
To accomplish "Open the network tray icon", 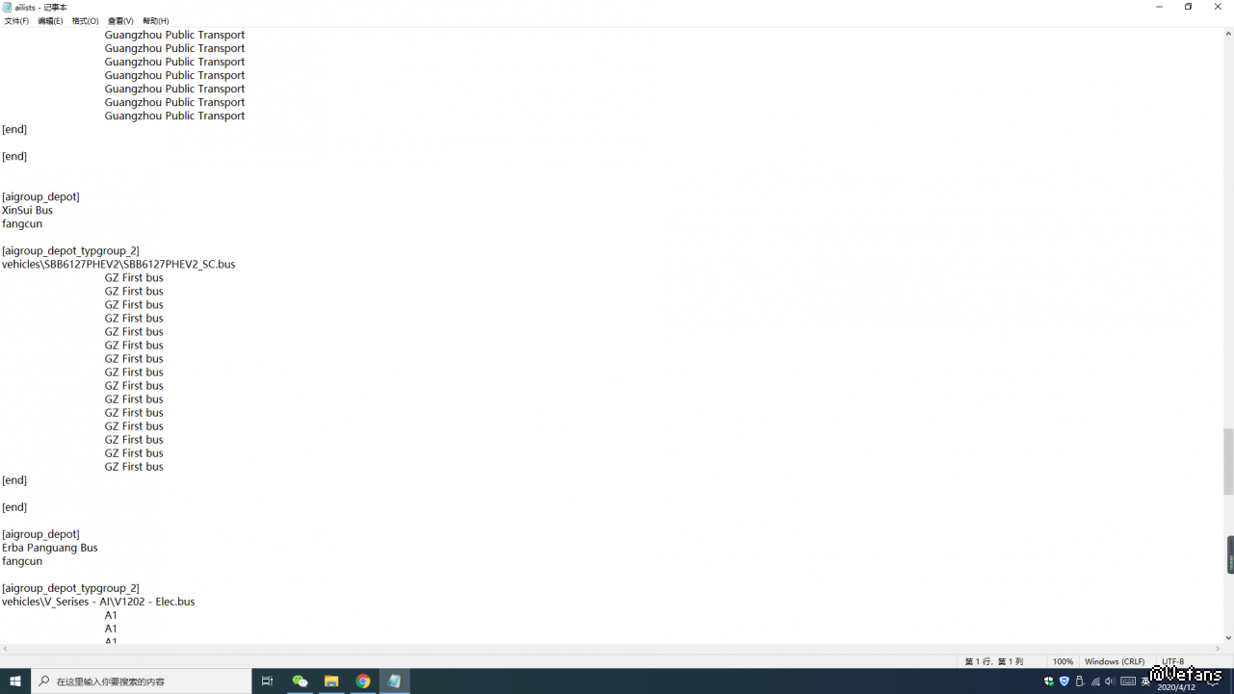I will click(x=1095, y=681).
